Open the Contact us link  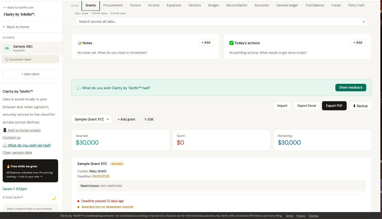pyautogui.click(x=12, y=138)
